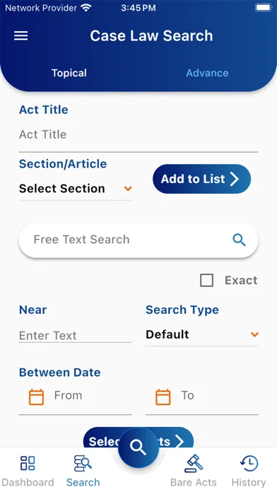277x492 pixels.
Task: Tap the To date calendar icon
Action: pos(163,397)
